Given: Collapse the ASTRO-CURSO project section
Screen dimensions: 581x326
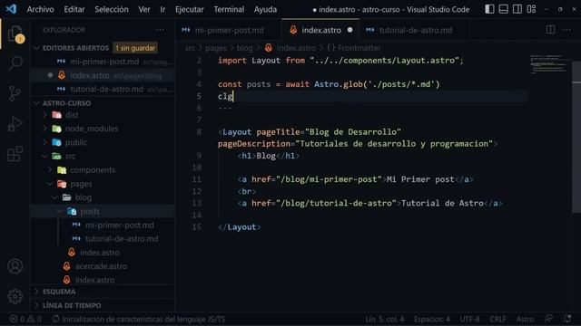Looking at the screenshot, I should click(36, 103).
